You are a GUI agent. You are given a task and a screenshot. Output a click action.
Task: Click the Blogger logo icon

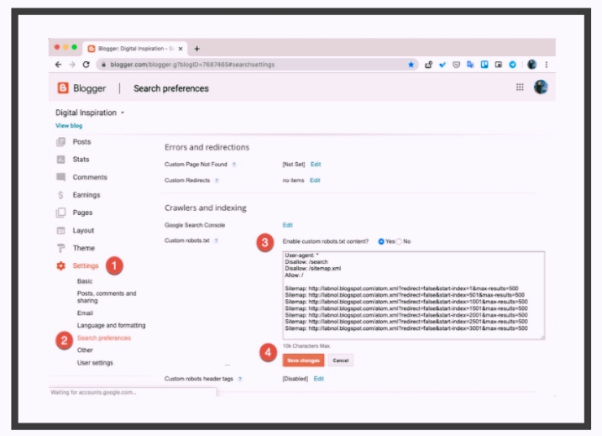[x=63, y=88]
